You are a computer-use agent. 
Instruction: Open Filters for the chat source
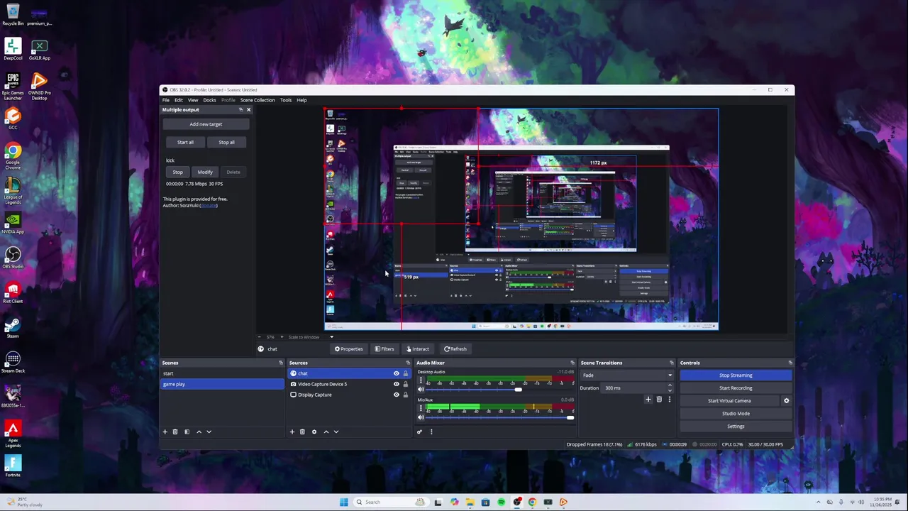[x=384, y=348]
